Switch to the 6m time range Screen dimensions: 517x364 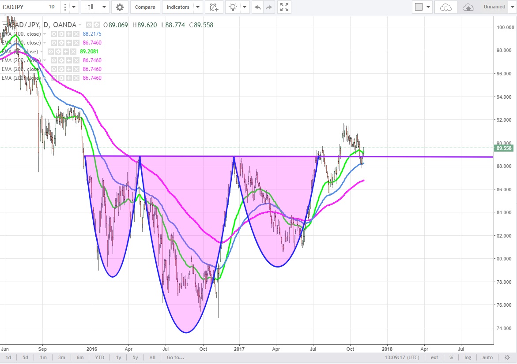[x=80, y=357]
